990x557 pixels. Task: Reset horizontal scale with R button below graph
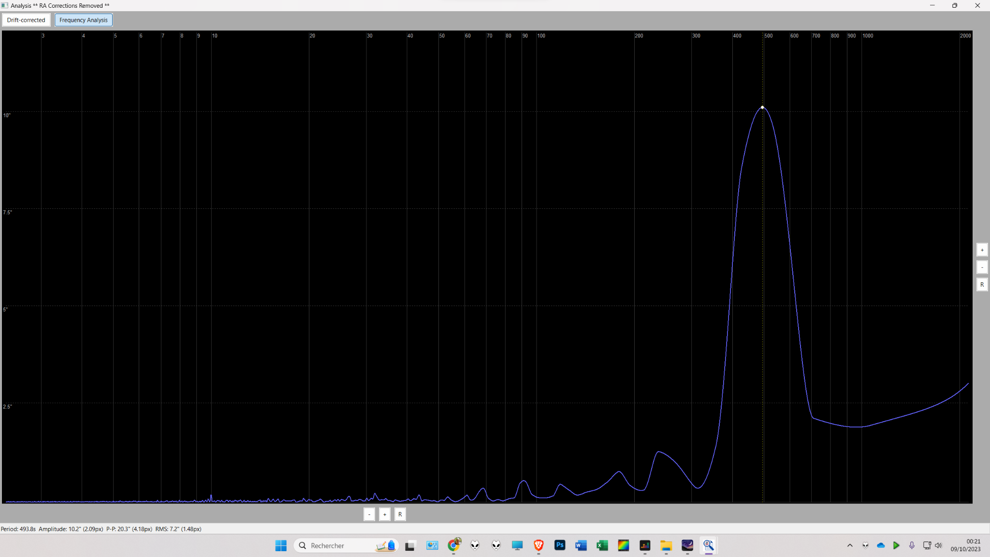400,514
